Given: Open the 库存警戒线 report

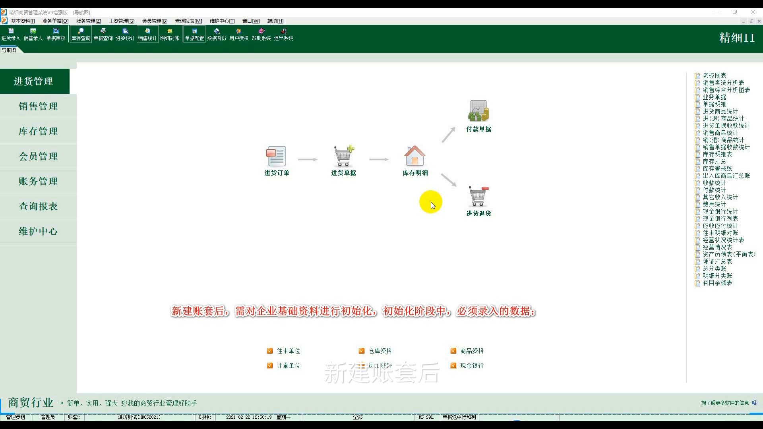Looking at the screenshot, I should click(x=713, y=168).
